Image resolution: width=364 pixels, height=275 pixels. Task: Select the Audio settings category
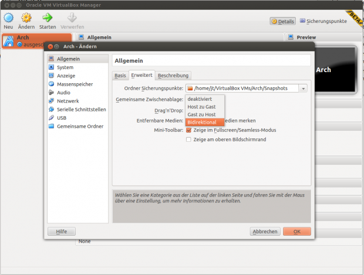(x=63, y=92)
